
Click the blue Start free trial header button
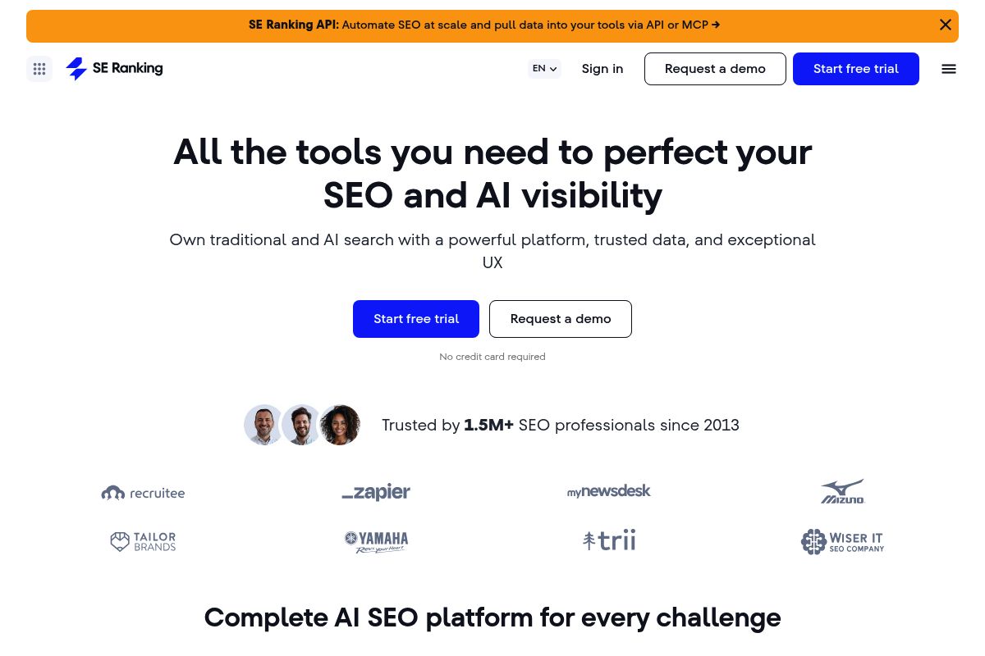pyautogui.click(x=856, y=69)
